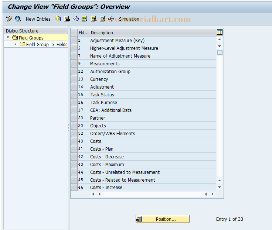
Task: Click the table's select-all corner cell
Action: (74, 32)
